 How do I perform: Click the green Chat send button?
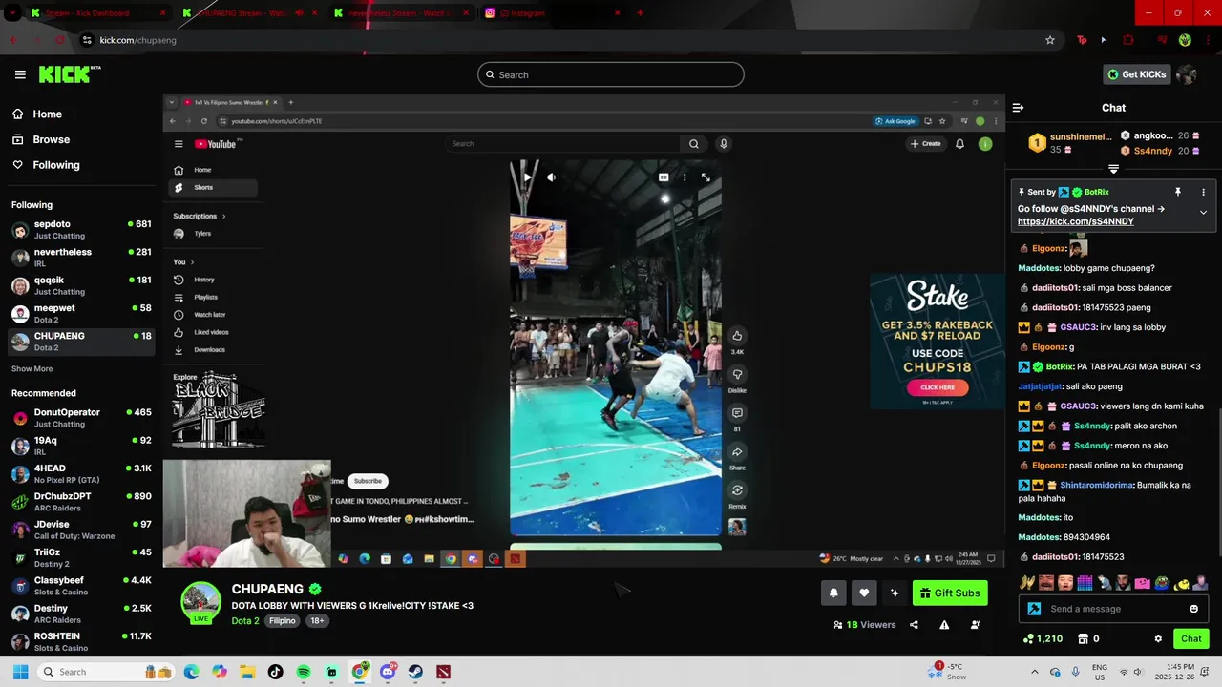1191,639
